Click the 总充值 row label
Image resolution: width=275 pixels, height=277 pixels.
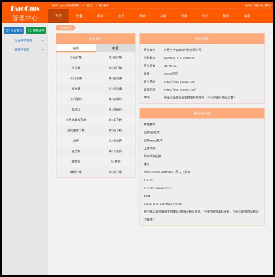point(76,89)
